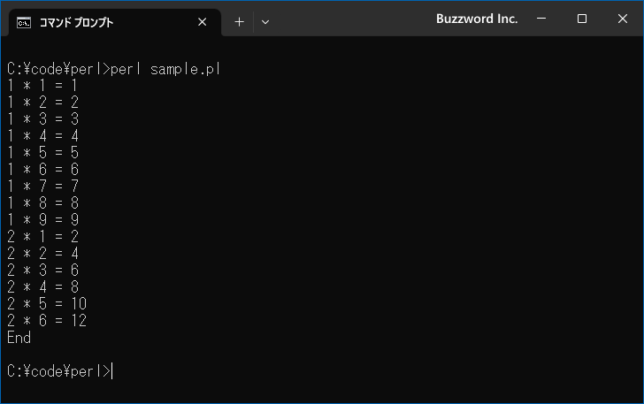
Task: Click the output line 2 * 1 = 2
Action: coord(42,237)
